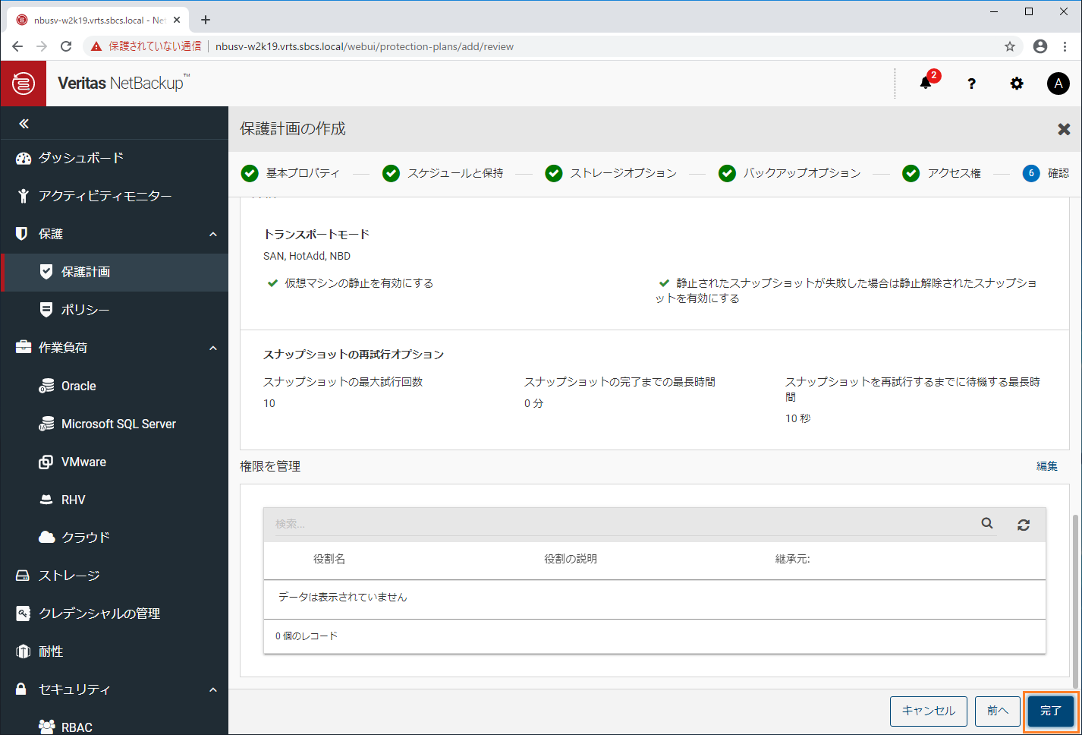Go to バックアップオプション wizard step
This screenshot has height=735, width=1082.
click(x=789, y=173)
